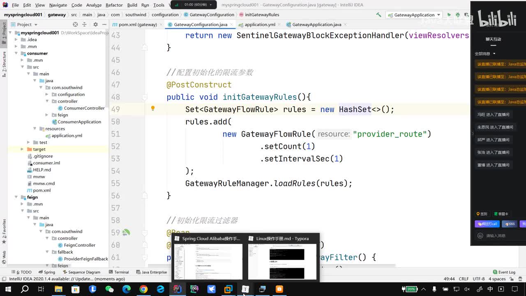Hide the Project tool window
This screenshot has height=296, width=526.
tap(104, 25)
